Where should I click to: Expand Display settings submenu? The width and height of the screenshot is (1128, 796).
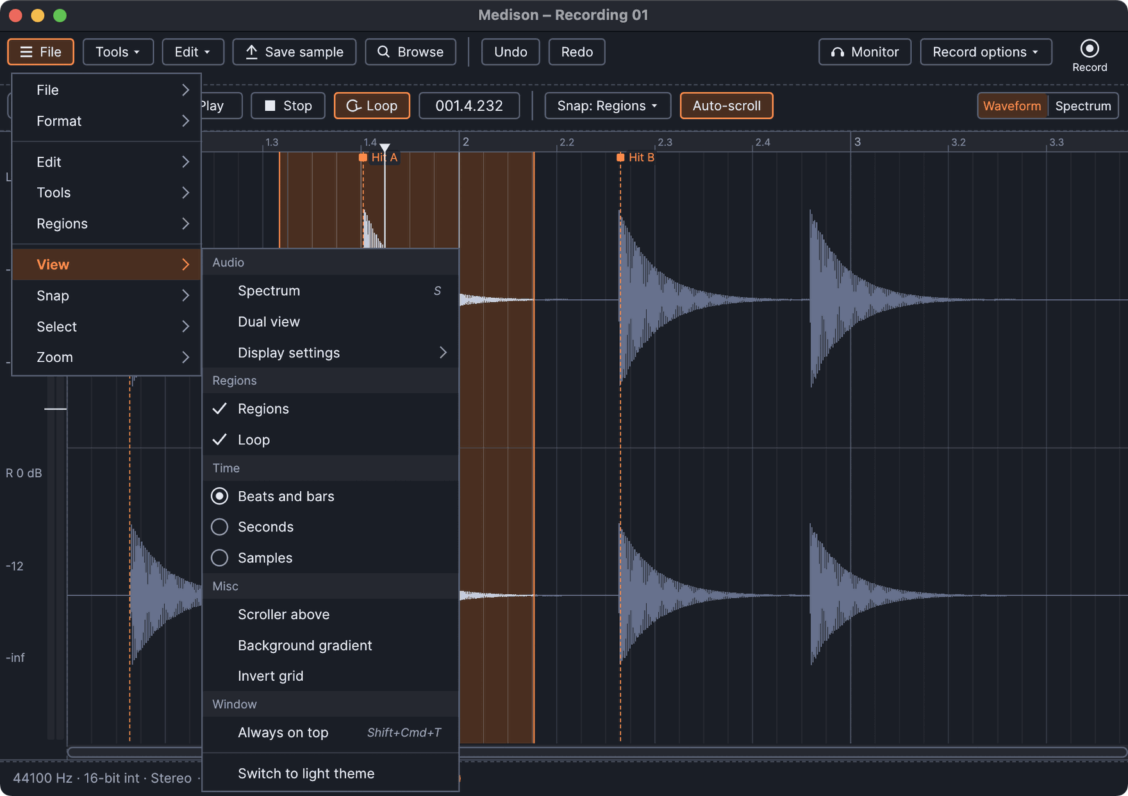tap(330, 353)
